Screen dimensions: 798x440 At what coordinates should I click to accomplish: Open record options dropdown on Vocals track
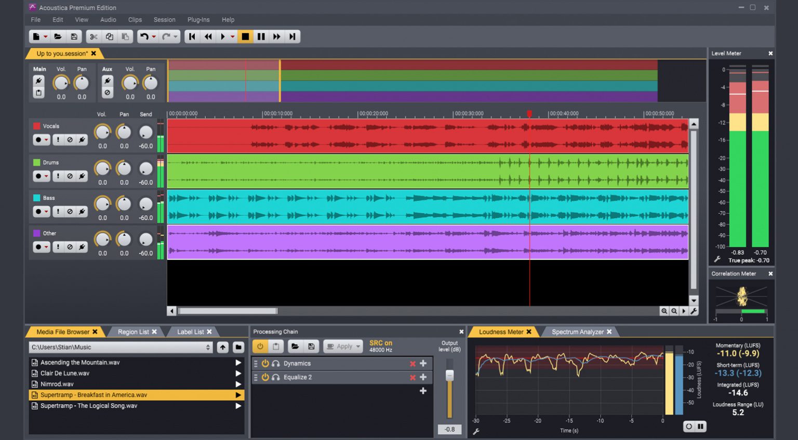(46, 140)
